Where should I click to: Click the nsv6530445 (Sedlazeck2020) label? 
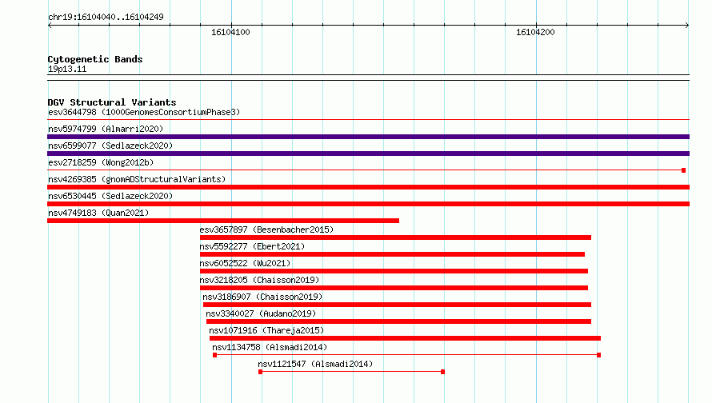point(110,196)
